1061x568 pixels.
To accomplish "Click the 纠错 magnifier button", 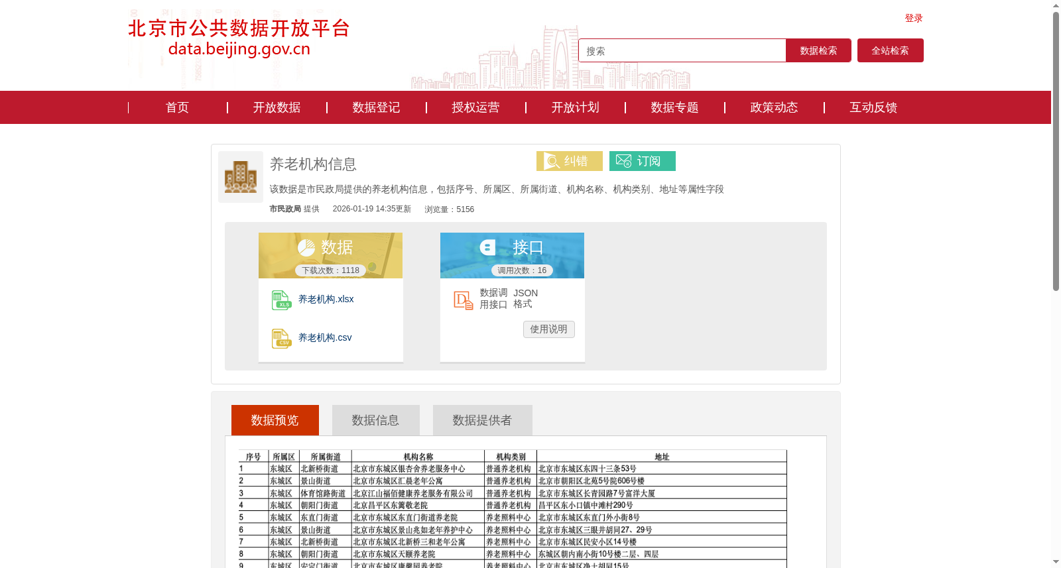I will (x=570, y=161).
